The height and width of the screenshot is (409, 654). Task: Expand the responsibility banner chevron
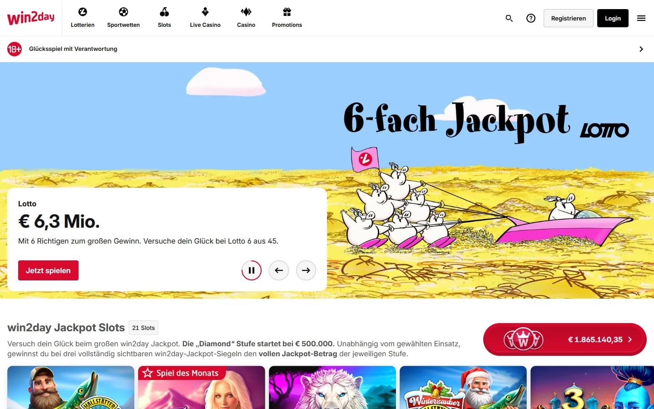tap(641, 49)
